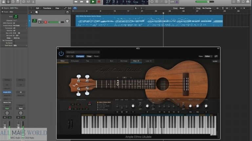The height and width of the screenshot is (141, 252).
Task: Click the plugin link icon
Action: (x=216, y=56)
